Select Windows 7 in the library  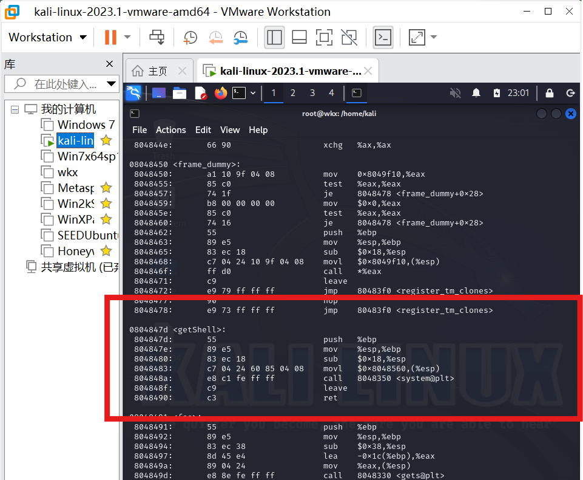pos(79,125)
